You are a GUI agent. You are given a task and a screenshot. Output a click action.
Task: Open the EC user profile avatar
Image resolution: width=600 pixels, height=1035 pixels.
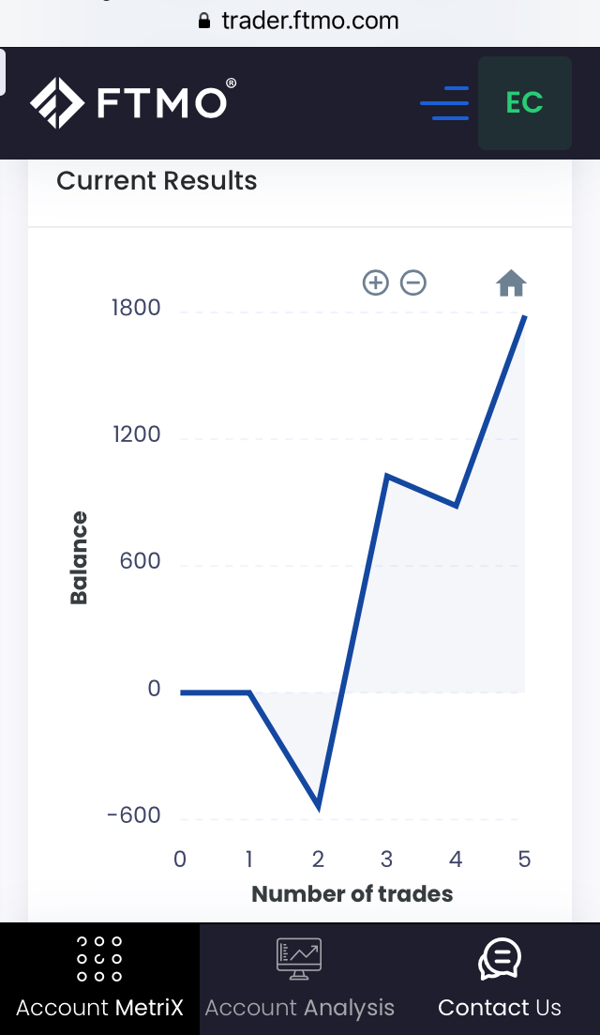coord(524,103)
